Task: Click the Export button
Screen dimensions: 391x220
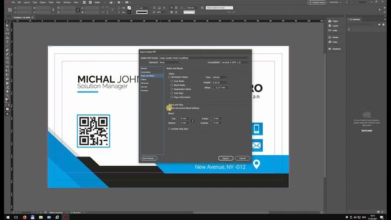Action: (x=225, y=158)
